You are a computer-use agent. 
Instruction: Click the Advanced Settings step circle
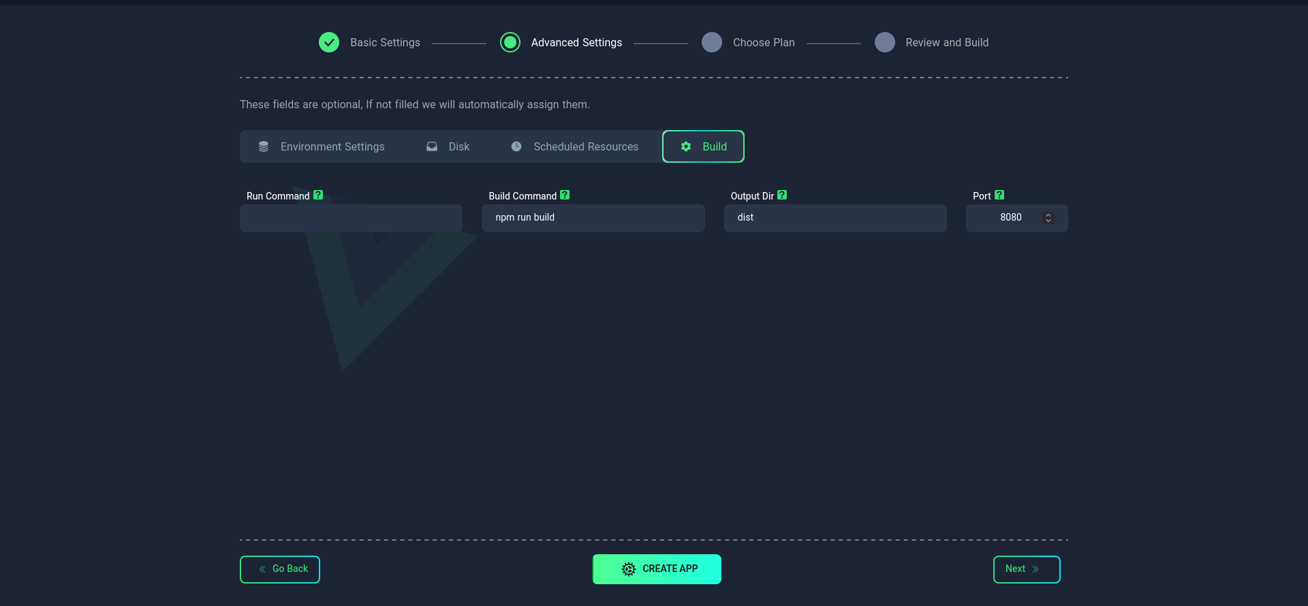click(510, 42)
